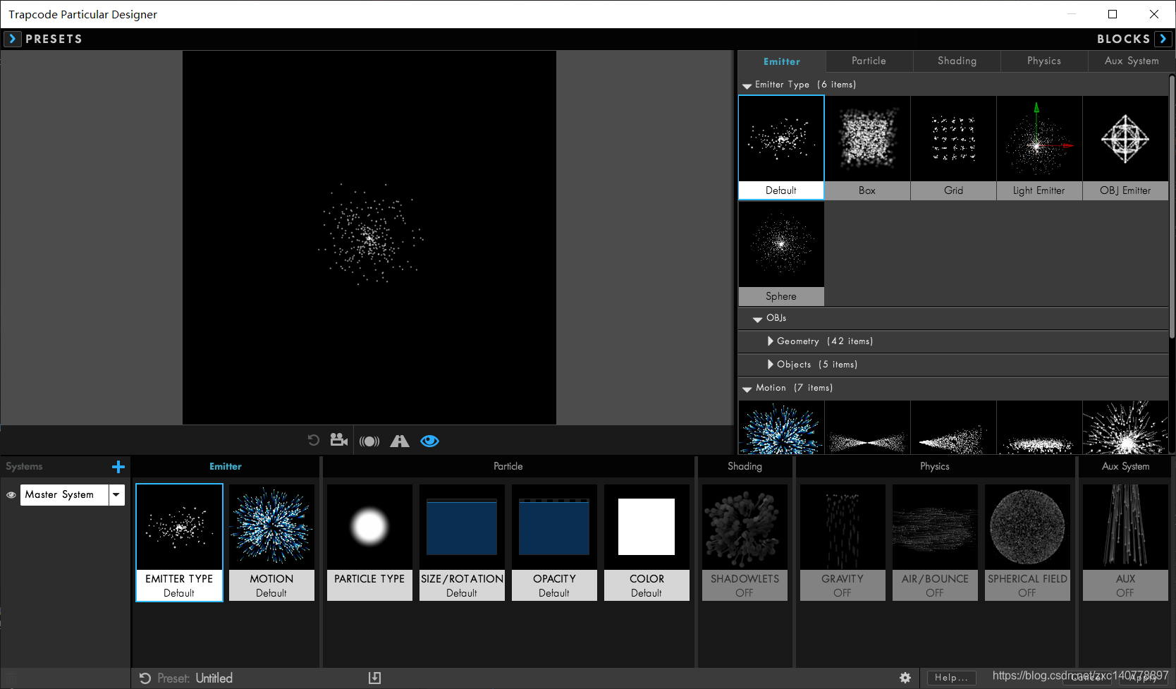Click the particle preview canvas
1176x689 pixels.
[369, 238]
